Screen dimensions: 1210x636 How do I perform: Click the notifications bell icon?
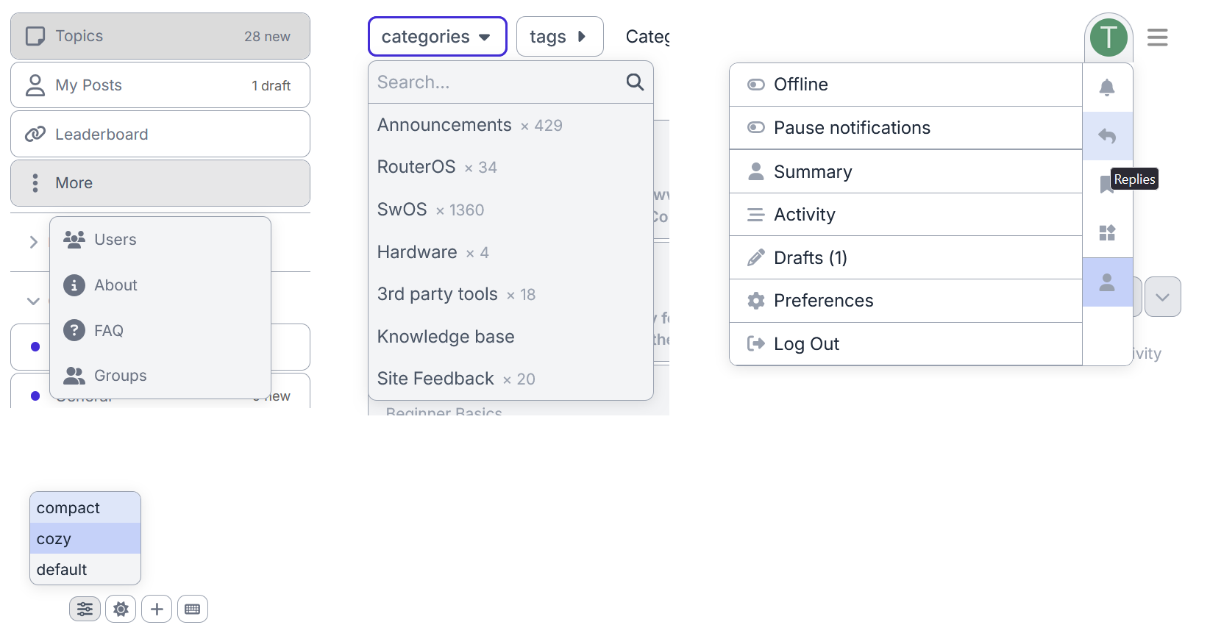pyautogui.click(x=1106, y=87)
